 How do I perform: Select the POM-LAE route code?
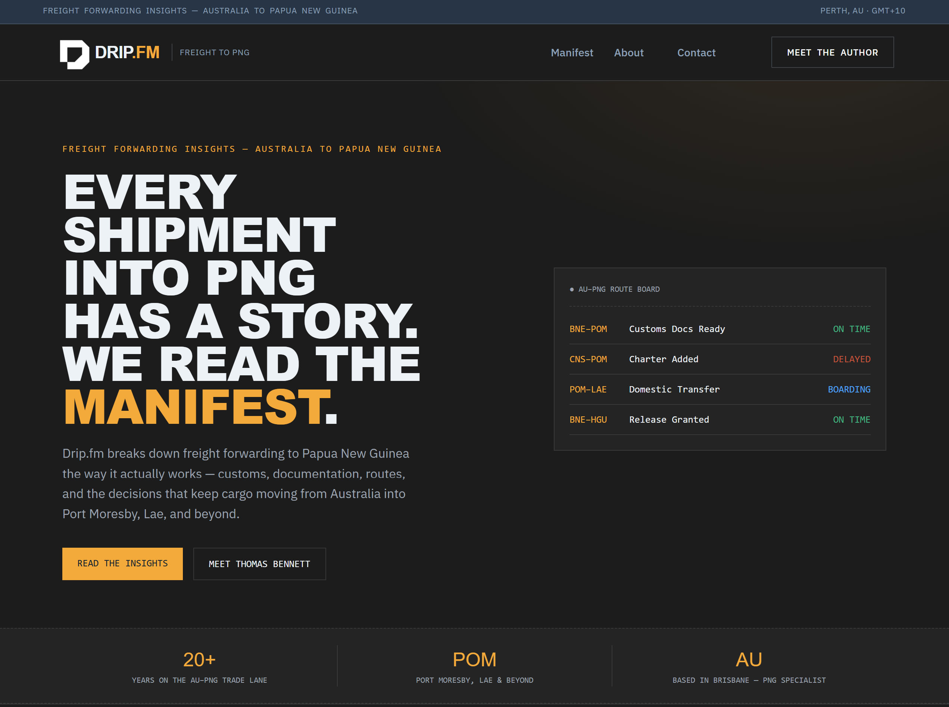[x=588, y=390]
